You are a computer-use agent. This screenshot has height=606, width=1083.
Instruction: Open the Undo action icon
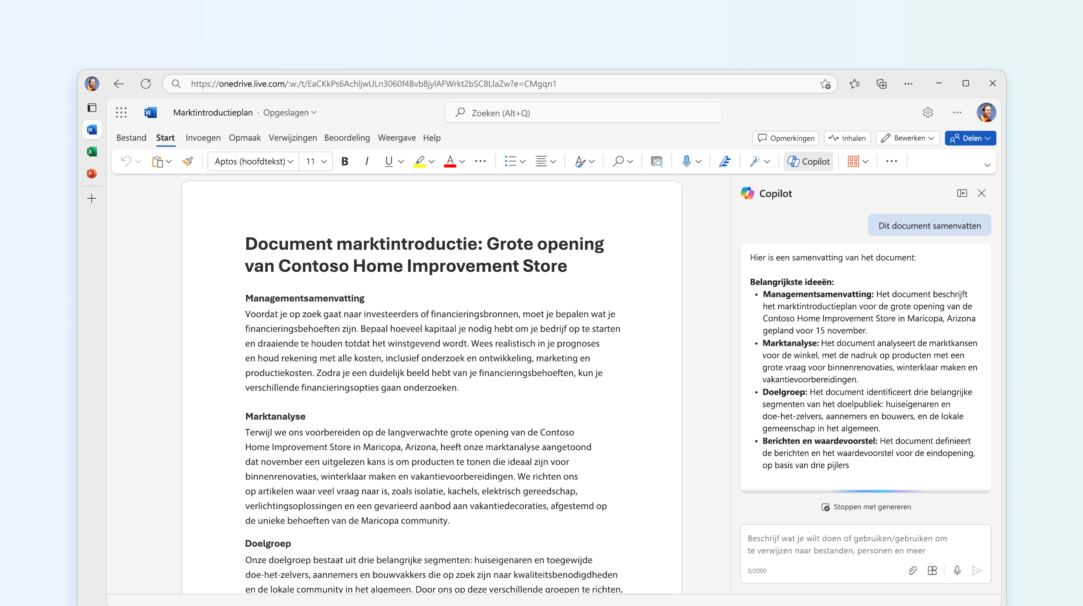[128, 161]
